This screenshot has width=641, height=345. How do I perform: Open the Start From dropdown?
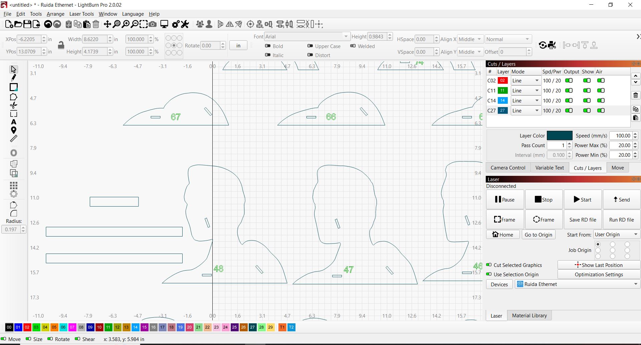(616, 235)
